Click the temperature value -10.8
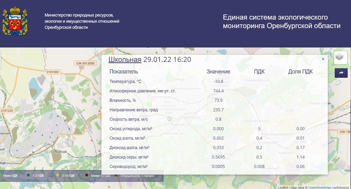This screenshot has width=351, height=189. click(218, 81)
